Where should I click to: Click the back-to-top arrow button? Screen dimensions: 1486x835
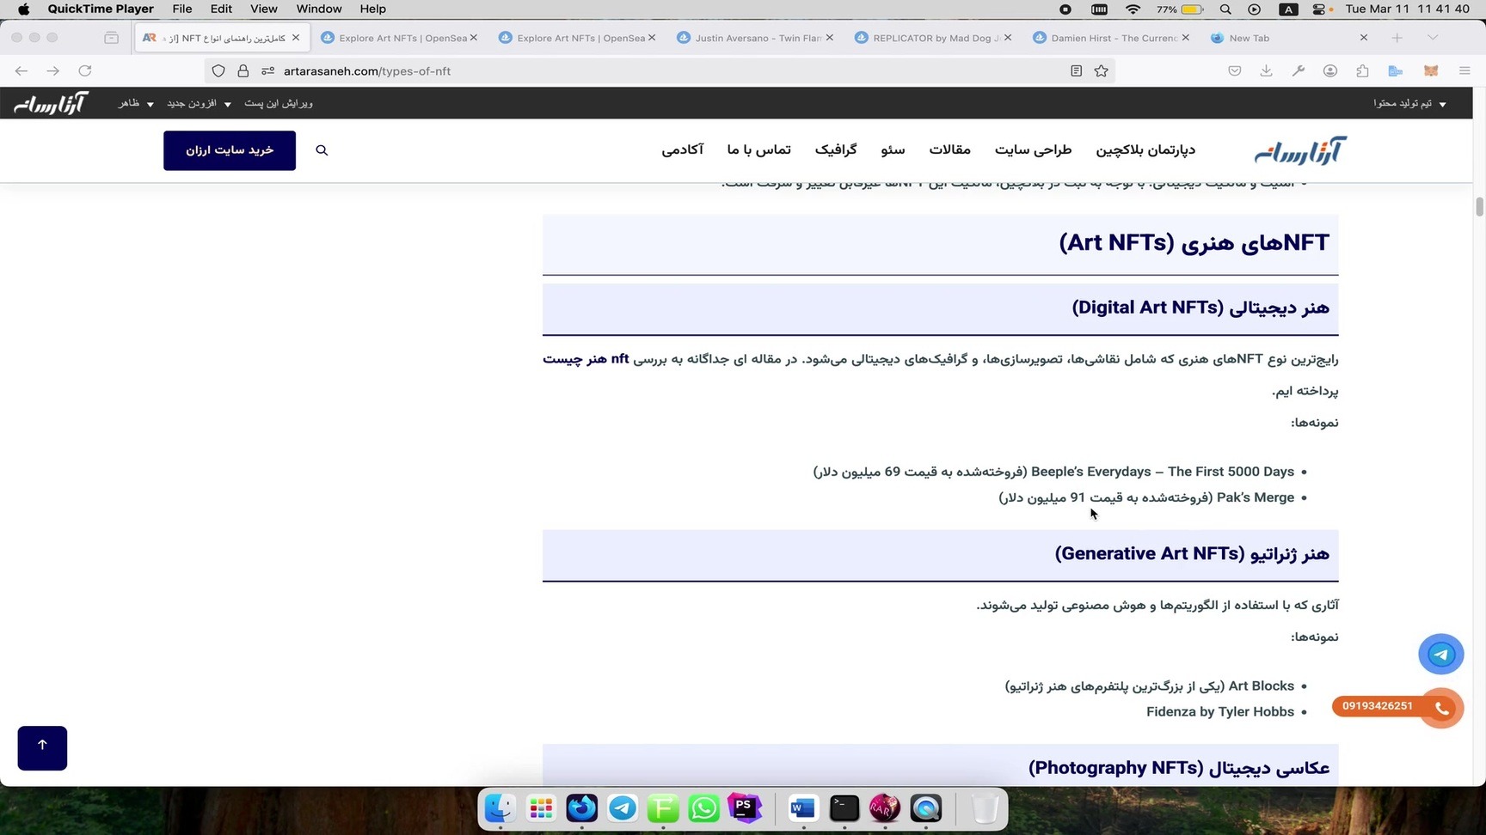click(42, 748)
